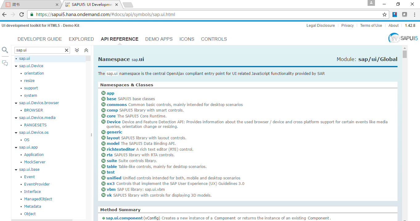This screenshot has height=221, width=420.
Task: Click the feedback speech-bubbles icon below the search icon
Action: click(5, 63)
